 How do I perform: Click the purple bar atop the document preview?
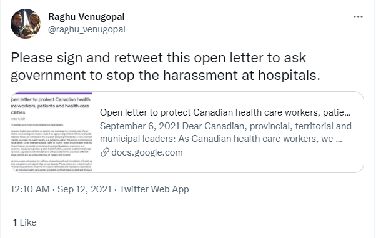click(52, 93)
